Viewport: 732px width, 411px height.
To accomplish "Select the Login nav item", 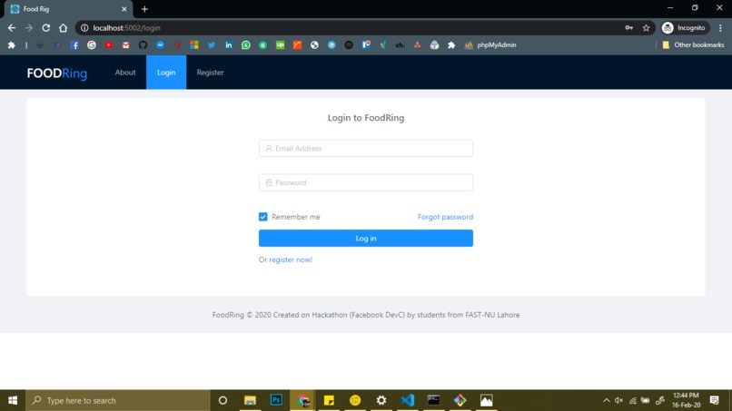I will tap(166, 73).
